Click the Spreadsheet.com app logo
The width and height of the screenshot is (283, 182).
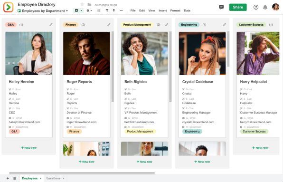(8, 7)
